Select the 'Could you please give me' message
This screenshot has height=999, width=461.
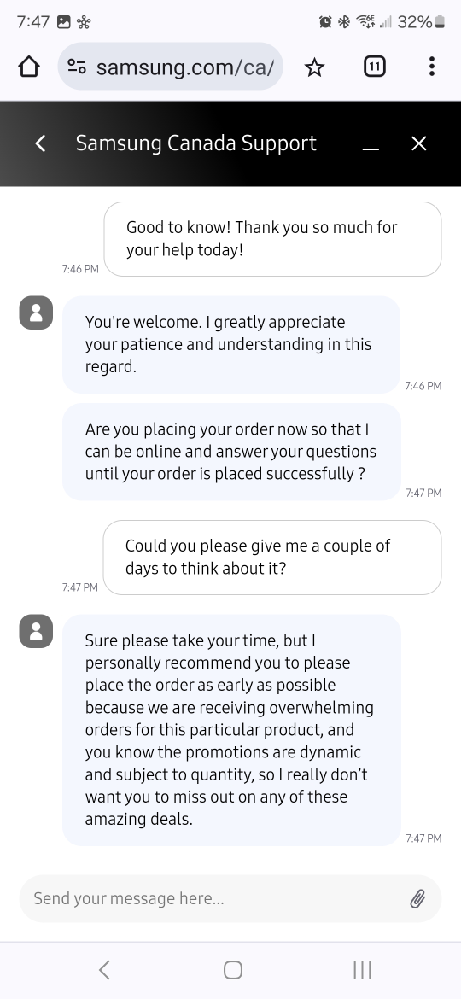tap(272, 558)
